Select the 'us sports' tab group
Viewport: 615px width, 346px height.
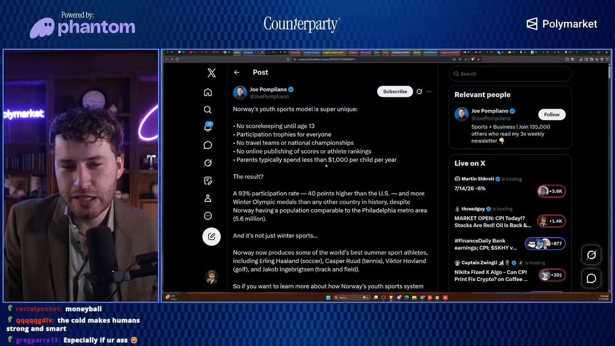[x=295, y=52]
